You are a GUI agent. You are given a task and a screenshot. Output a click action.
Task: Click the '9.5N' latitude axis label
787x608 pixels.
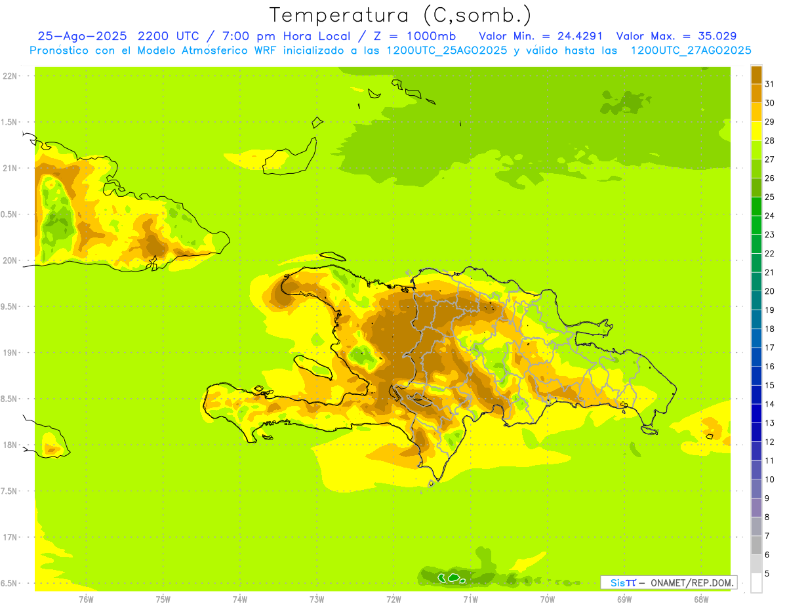9,307
